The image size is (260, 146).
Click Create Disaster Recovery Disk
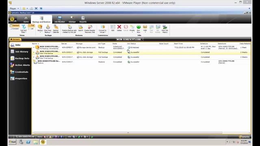[90, 29]
